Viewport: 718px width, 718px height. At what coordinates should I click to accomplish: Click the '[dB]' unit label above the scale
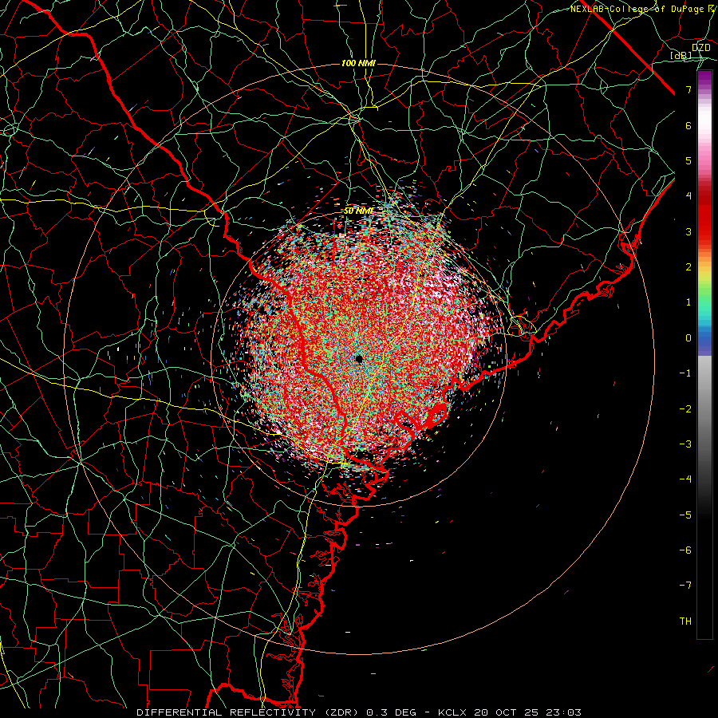click(x=681, y=55)
